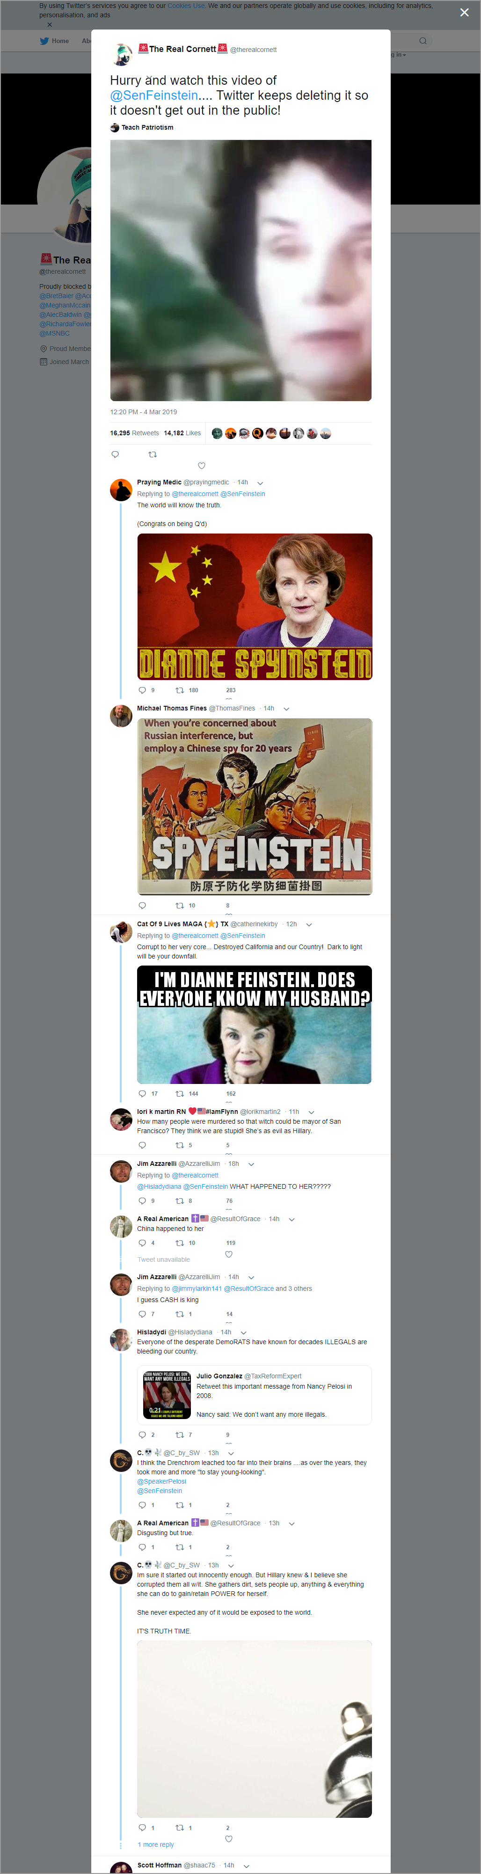Open Julio Gonzalez quoted video thumbnail
This screenshot has width=481, height=1874.
pyautogui.click(x=167, y=1395)
